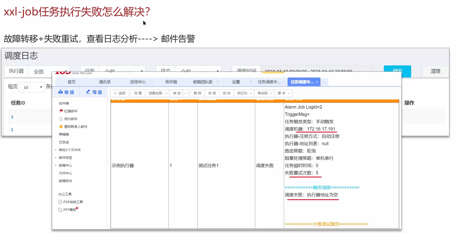Open the star icon 星标联系人邮件 folder

61,127
